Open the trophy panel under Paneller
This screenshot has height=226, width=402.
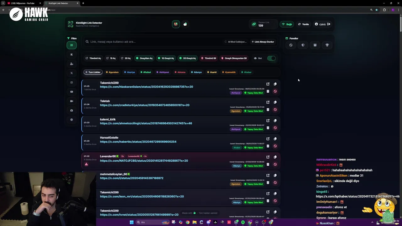[x=327, y=45]
